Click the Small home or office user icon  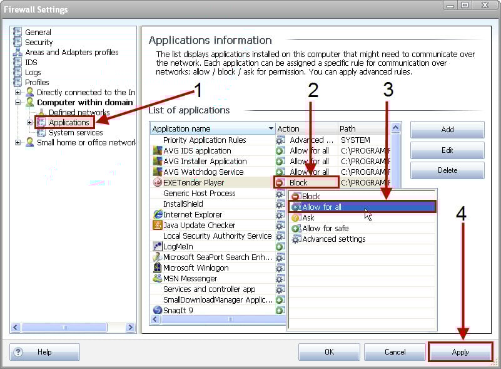[x=30, y=142]
